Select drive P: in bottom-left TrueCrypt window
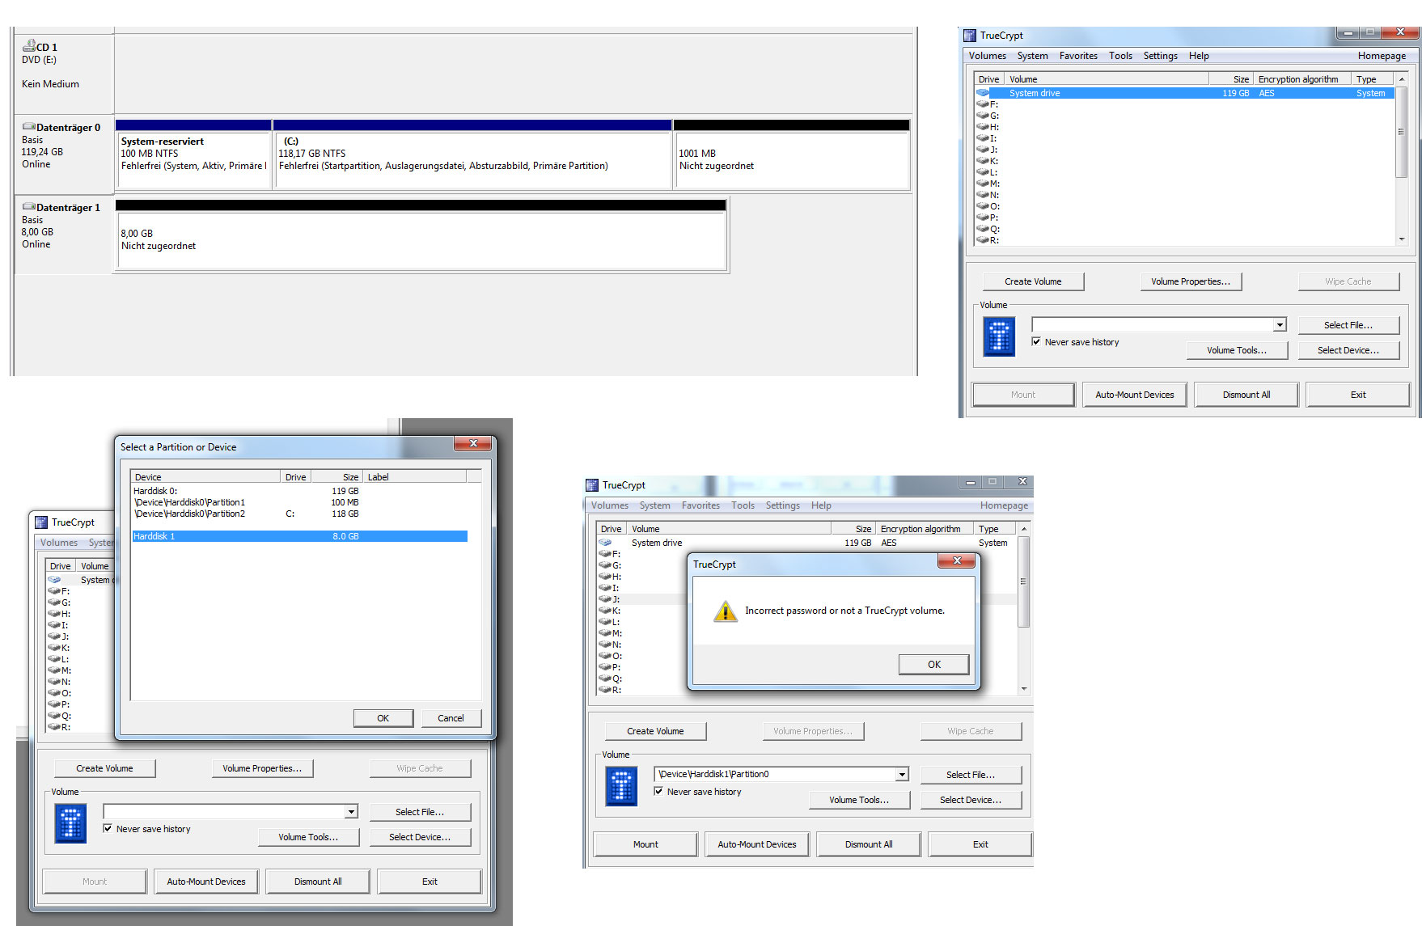The width and height of the screenshot is (1422, 926). click(60, 704)
